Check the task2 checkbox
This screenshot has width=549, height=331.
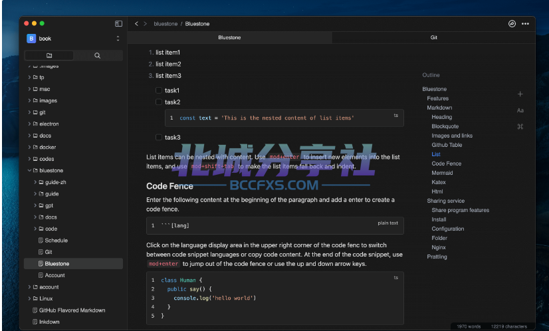click(x=159, y=102)
